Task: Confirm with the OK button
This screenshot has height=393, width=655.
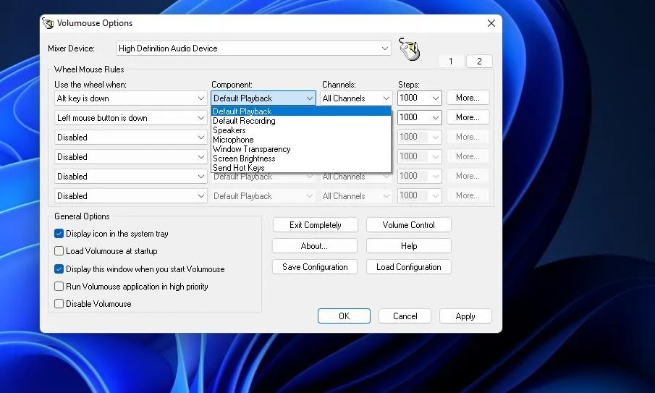Action: tap(344, 316)
